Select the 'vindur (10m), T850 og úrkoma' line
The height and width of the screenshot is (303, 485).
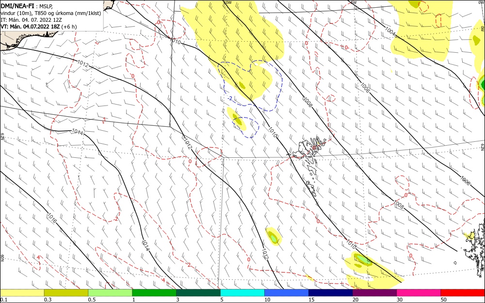51,13
